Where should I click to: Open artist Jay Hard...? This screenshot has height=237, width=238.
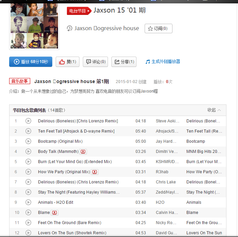tap(166, 141)
